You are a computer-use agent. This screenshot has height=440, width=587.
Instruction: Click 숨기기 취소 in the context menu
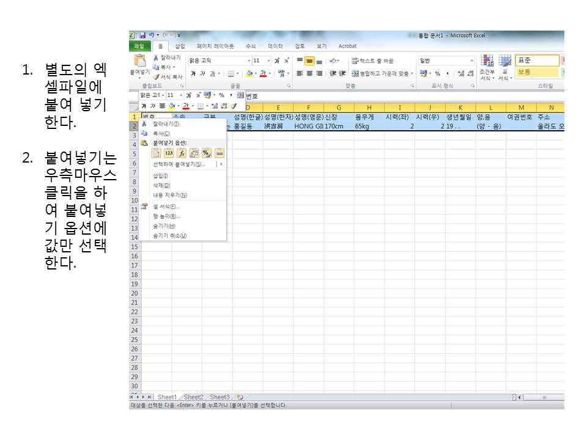[x=168, y=235]
